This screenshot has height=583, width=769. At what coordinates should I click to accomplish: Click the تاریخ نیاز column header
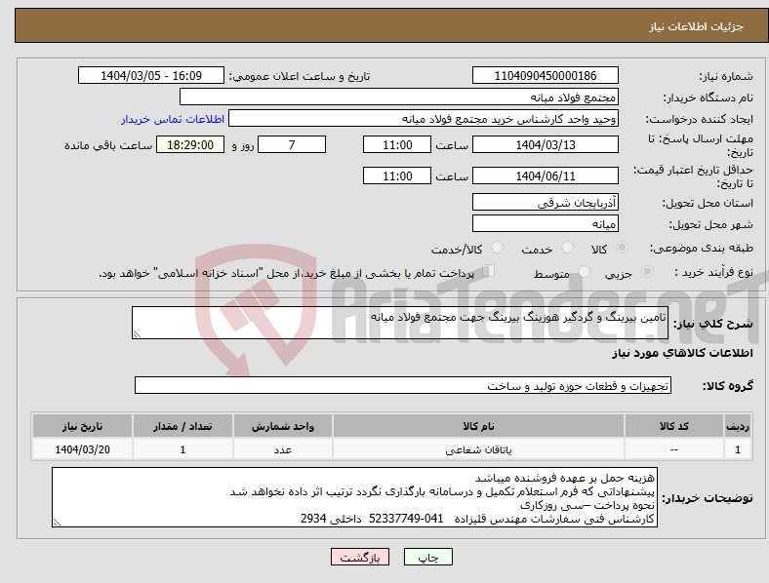pos(82,426)
